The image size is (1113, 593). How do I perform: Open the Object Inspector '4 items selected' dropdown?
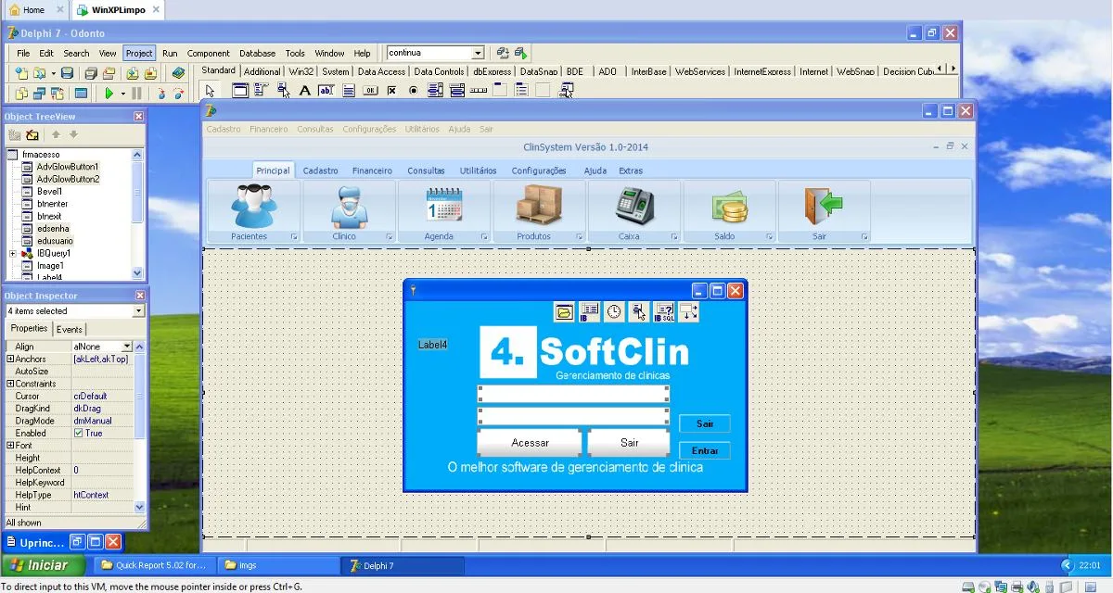(x=138, y=311)
